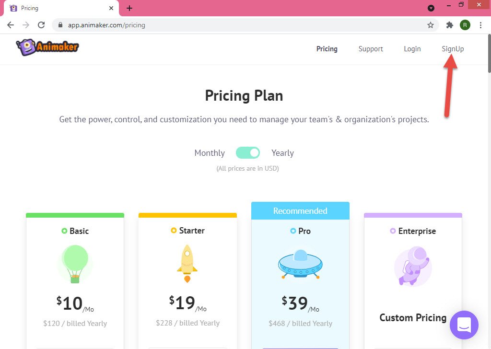This screenshot has height=349, width=491.
Task: Minimize the browser window
Action: tap(449, 5)
